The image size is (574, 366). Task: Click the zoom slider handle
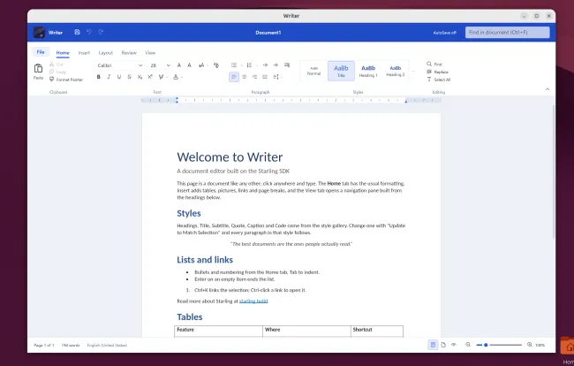486,345
